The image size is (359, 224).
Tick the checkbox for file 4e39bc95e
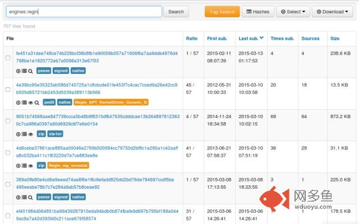pyautogui.click(x=8, y=89)
